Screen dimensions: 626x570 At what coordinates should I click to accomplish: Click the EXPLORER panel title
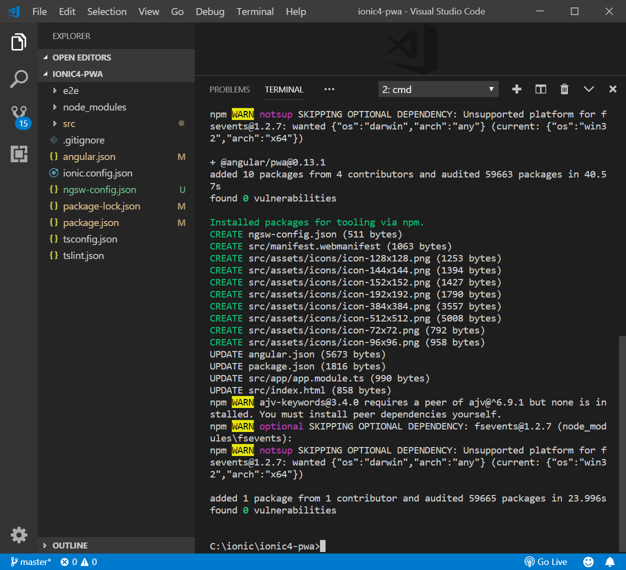(x=72, y=36)
